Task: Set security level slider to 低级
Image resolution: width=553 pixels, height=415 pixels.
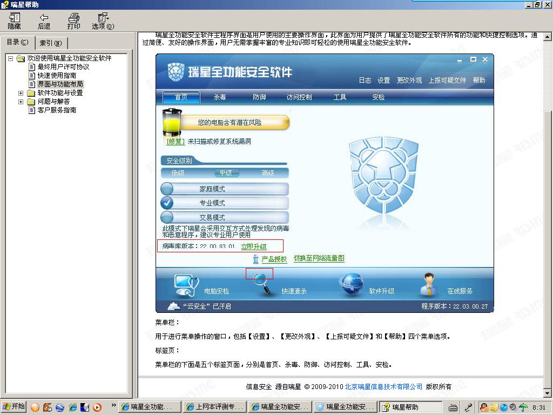Action: pyautogui.click(x=178, y=173)
